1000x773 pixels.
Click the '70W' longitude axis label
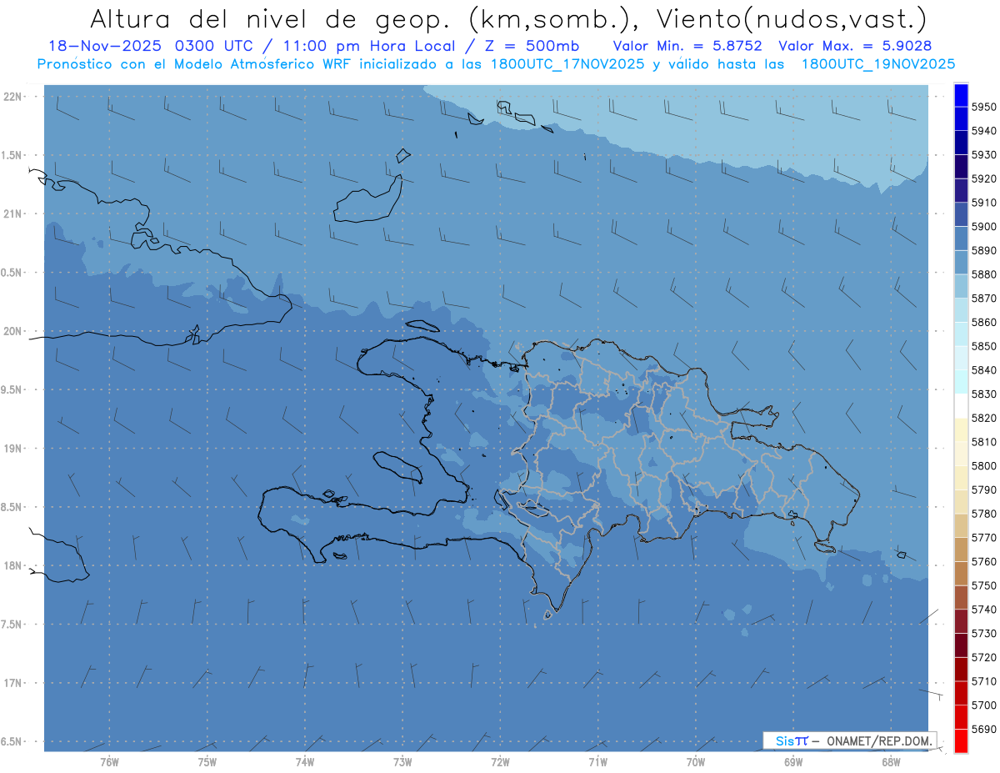[696, 761]
